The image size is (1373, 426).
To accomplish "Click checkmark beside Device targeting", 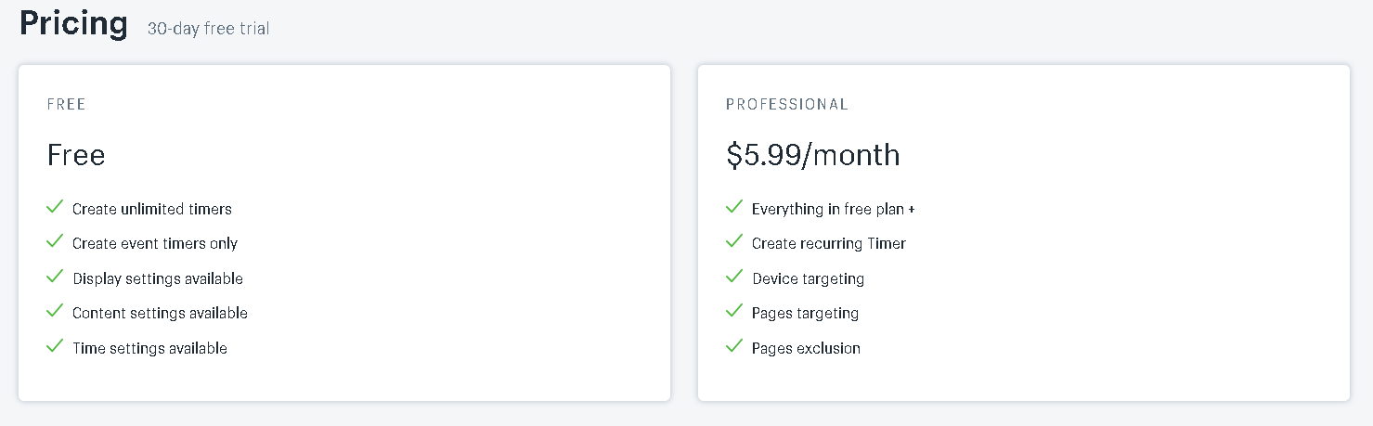I will pos(734,277).
